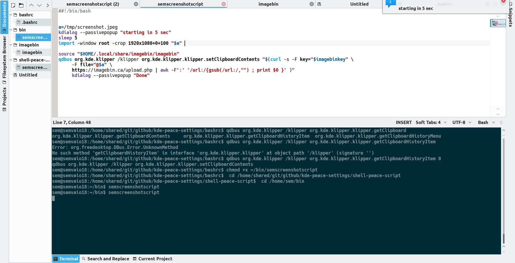This screenshot has height=263, width=515.
Task: Select semscree... under the shell-peace folder
Action: (33, 67)
